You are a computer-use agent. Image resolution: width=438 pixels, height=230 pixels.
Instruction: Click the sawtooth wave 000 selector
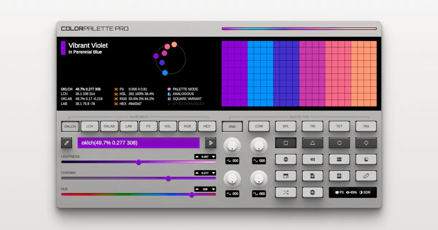[232, 161]
